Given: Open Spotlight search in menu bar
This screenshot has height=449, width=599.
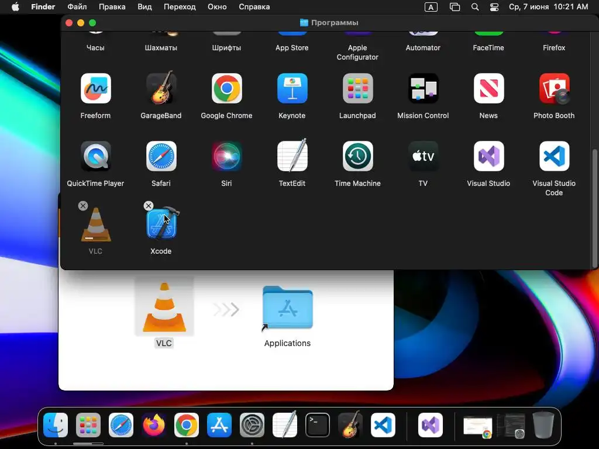Looking at the screenshot, I should [x=475, y=7].
